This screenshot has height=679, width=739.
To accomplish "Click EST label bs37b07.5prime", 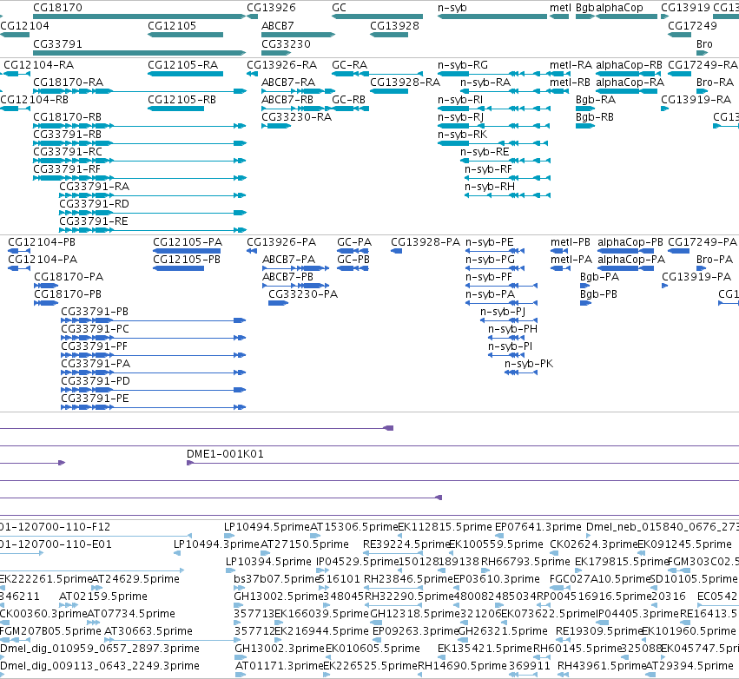I will coord(277,579).
